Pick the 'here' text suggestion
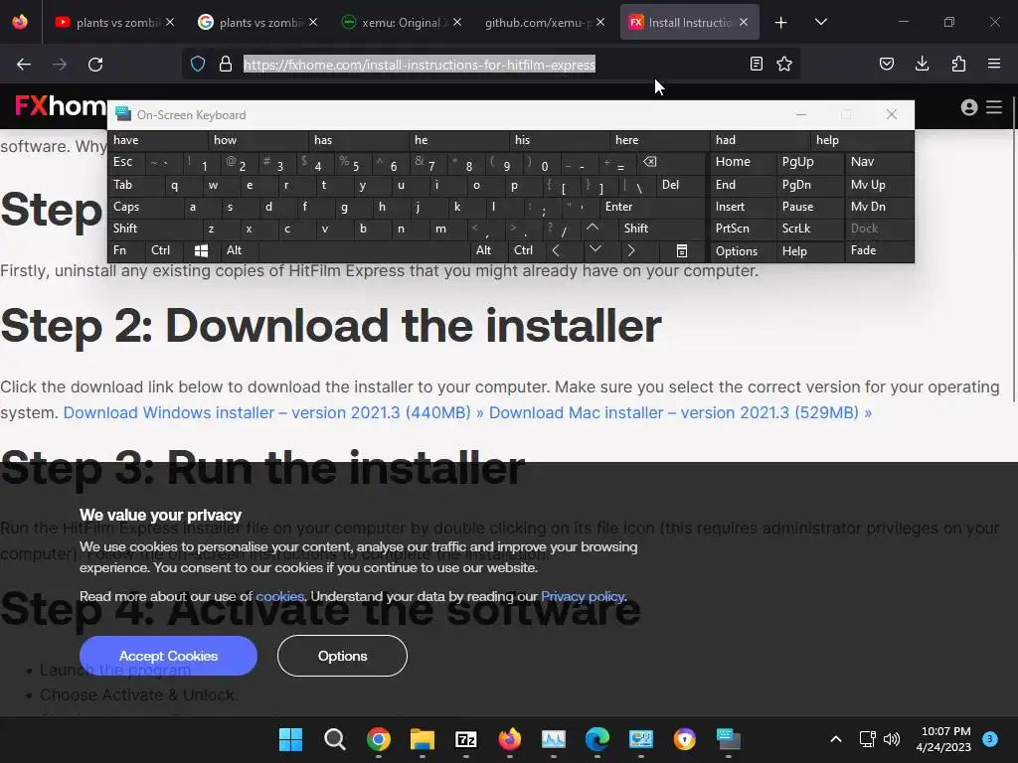1018x763 pixels. click(660, 140)
